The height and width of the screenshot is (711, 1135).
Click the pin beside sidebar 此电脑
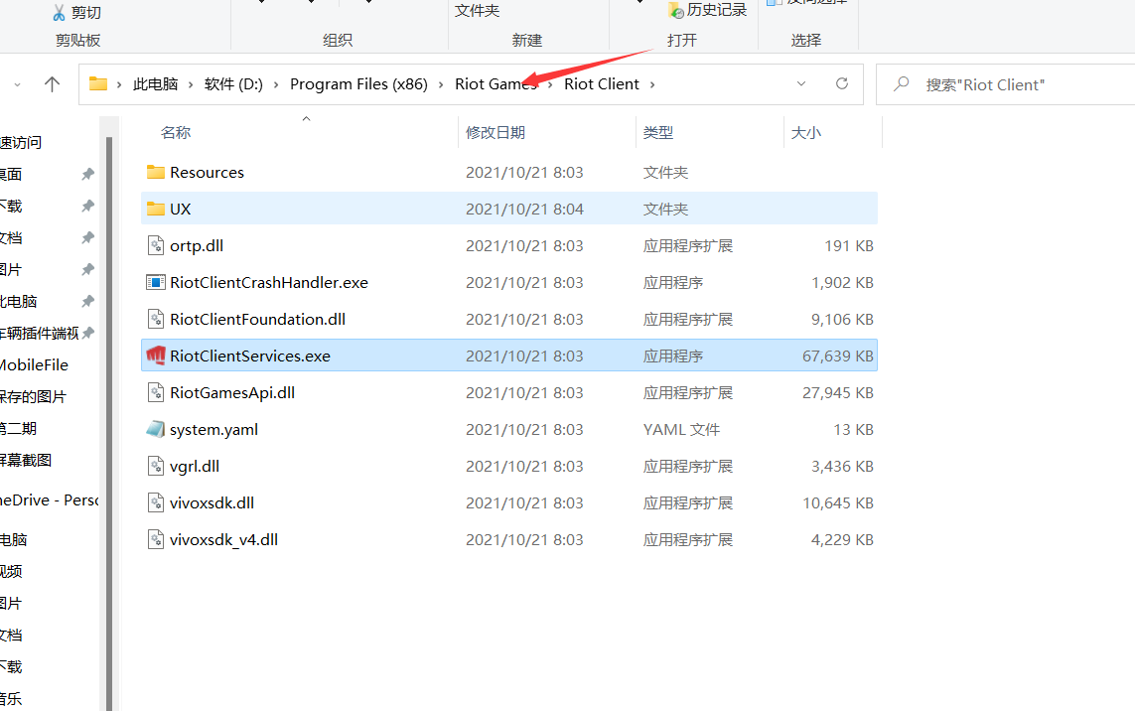click(x=87, y=301)
